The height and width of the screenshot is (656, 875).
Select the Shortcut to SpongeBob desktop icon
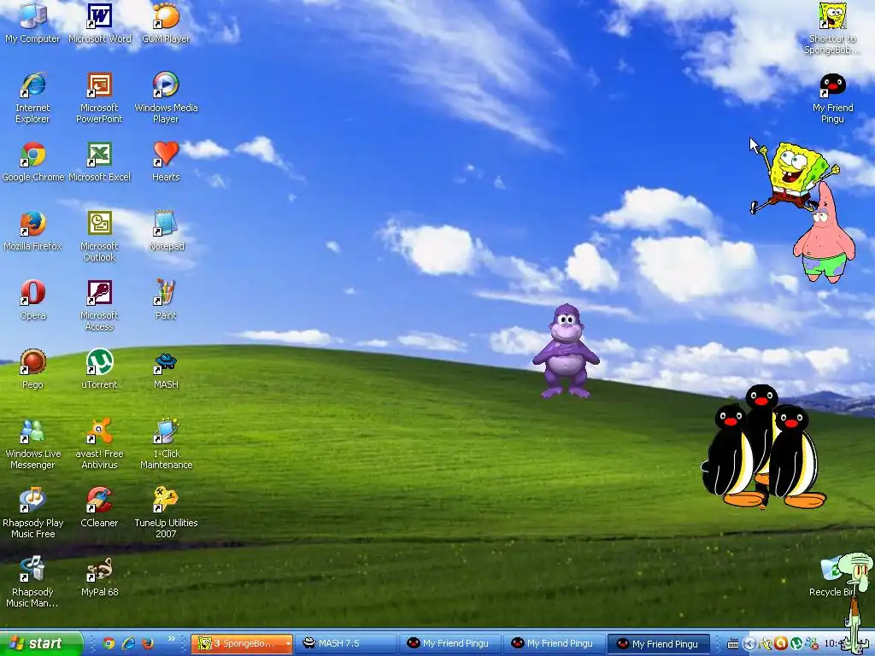(832, 28)
